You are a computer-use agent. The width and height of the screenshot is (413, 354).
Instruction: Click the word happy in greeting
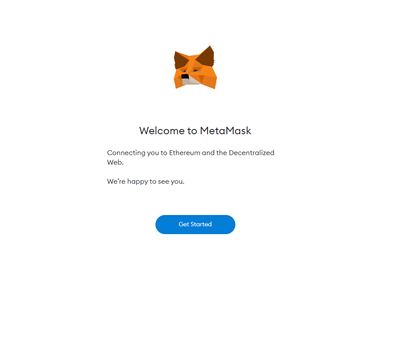point(138,182)
